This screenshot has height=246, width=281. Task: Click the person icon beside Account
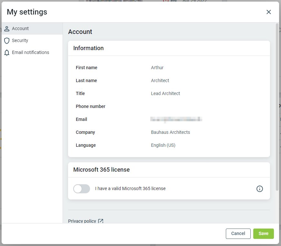click(7, 29)
